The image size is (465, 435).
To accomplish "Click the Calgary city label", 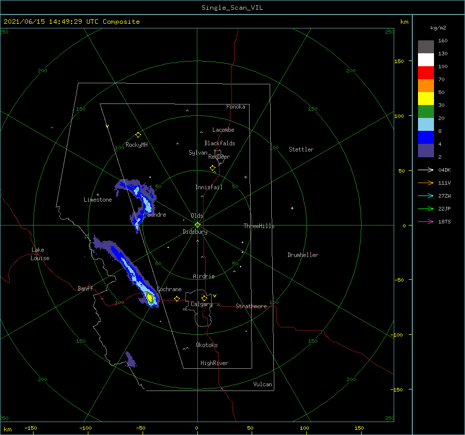I will pyautogui.click(x=202, y=304).
